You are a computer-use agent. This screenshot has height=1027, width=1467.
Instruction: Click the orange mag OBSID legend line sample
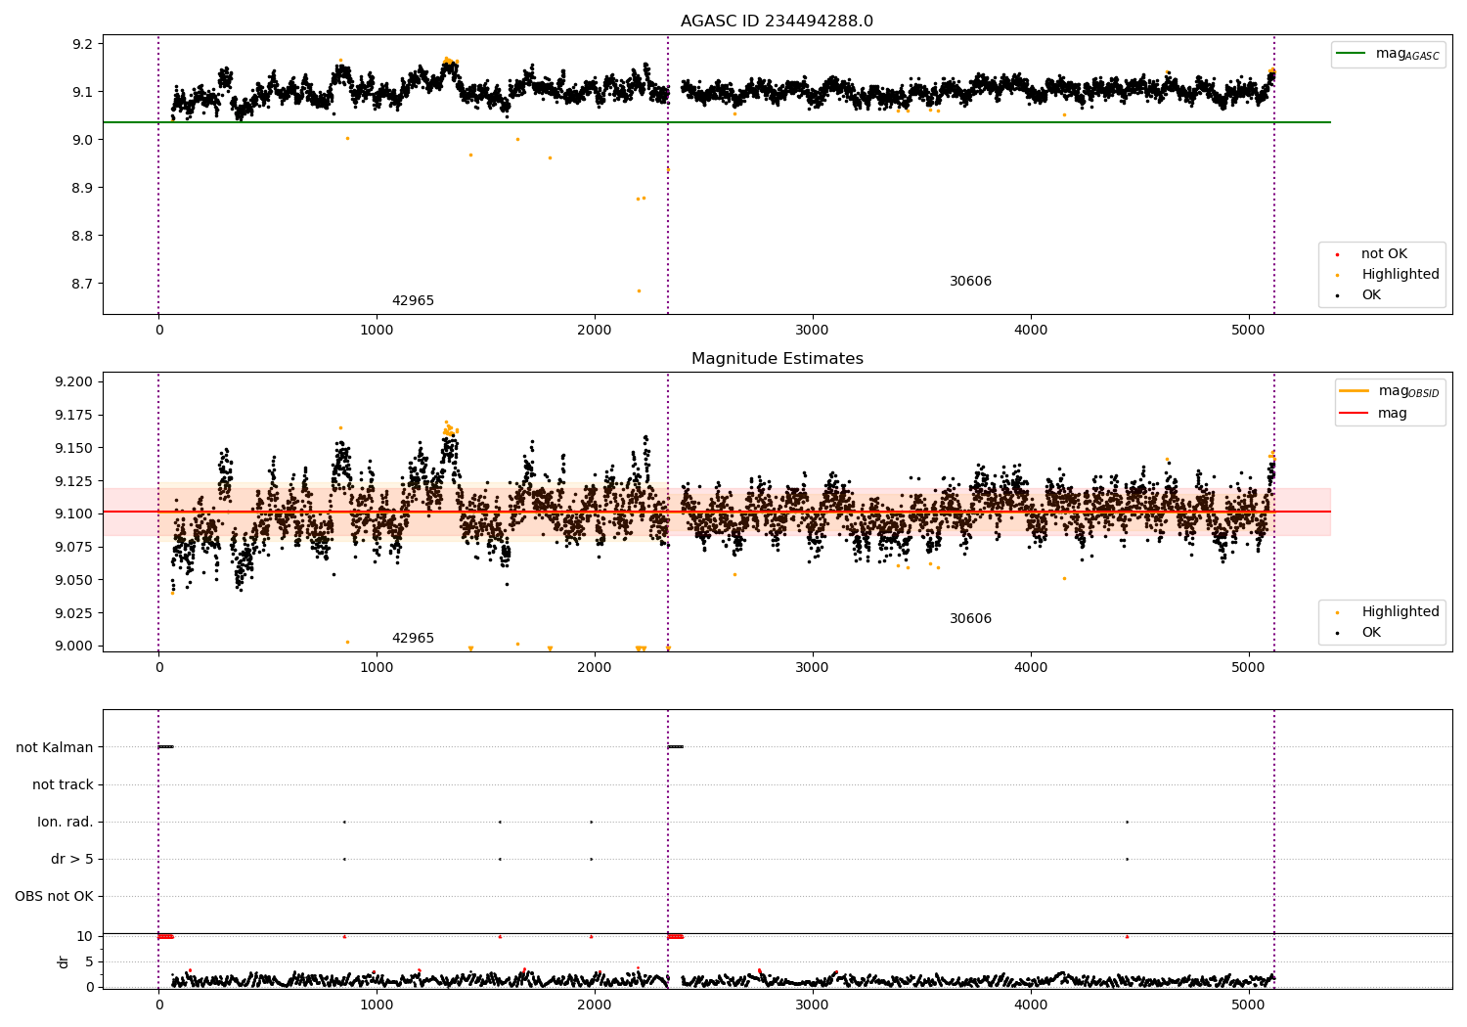click(x=1355, y=391)
